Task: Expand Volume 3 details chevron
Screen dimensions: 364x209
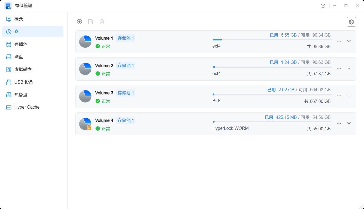Action: point(349,96)
